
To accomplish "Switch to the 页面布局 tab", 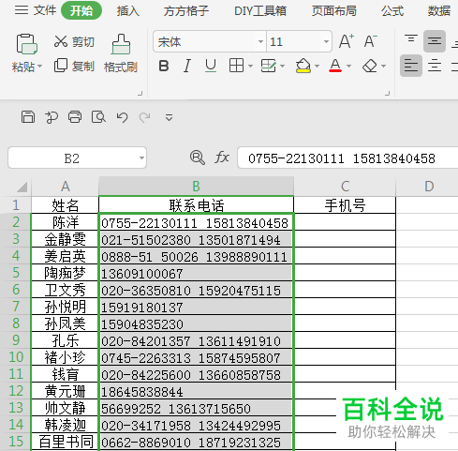I will tap(334, 11).
